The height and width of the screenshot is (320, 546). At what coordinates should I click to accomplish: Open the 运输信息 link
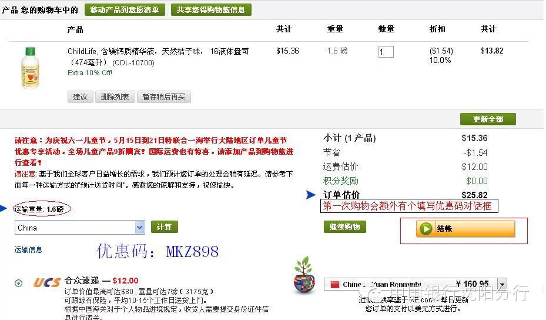(28, 249)
